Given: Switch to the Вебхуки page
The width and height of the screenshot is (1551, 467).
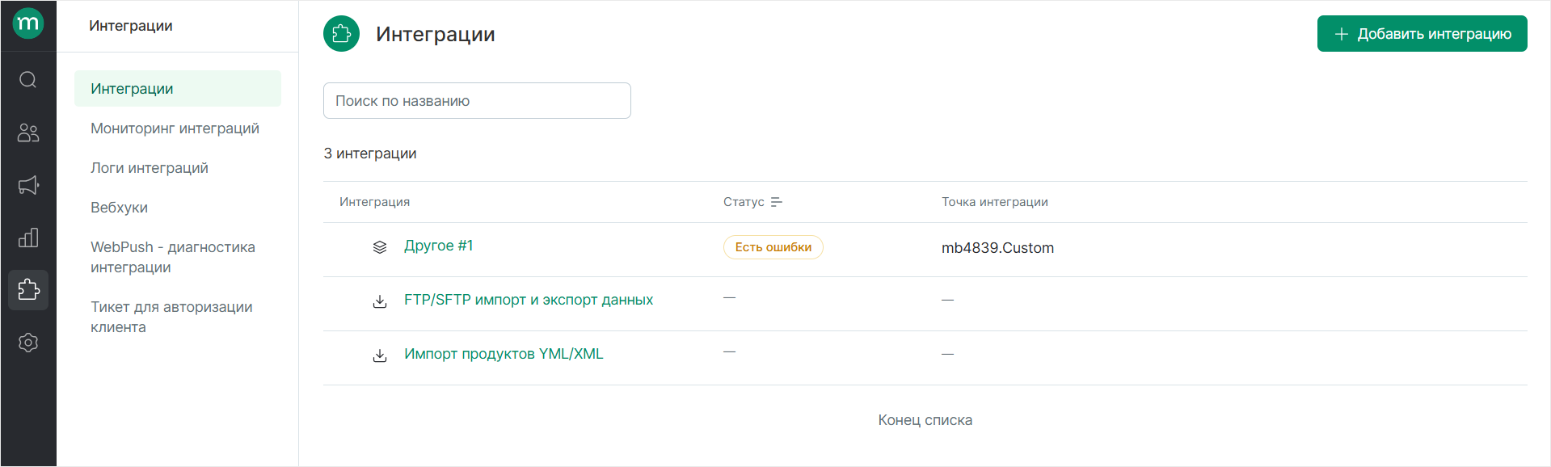Looking at the screenshot, I should (x=119, y=208).
